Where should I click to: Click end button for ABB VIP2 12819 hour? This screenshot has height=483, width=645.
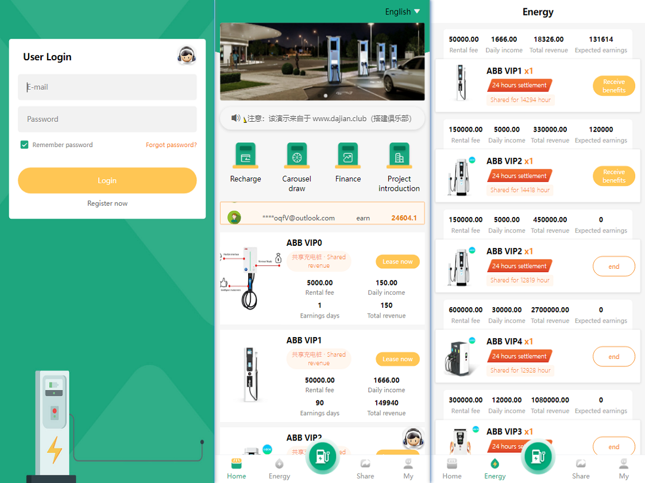pos(614,266)
